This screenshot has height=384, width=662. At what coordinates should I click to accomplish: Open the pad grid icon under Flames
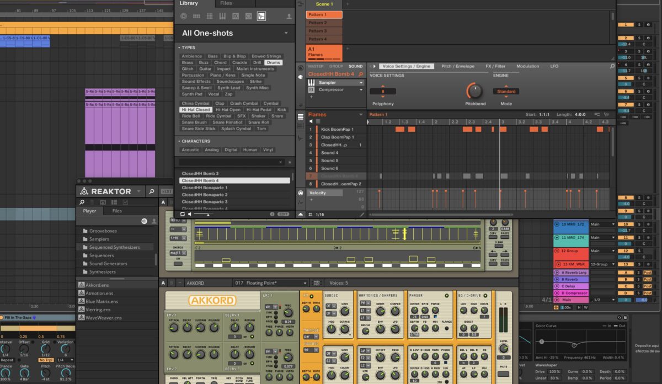[x=317, y=121]
